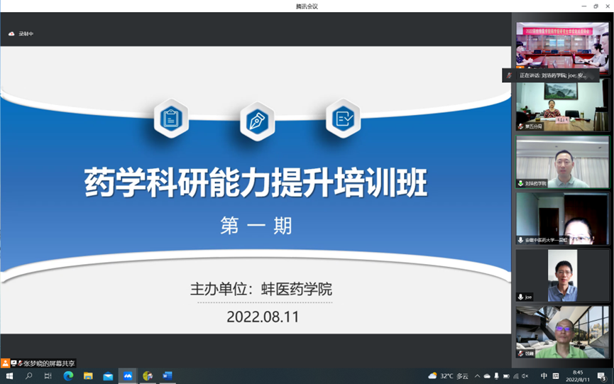This screenshot has width=614, height=384.
Task: Click the recording status cloud icon
Action: (11, 33)
